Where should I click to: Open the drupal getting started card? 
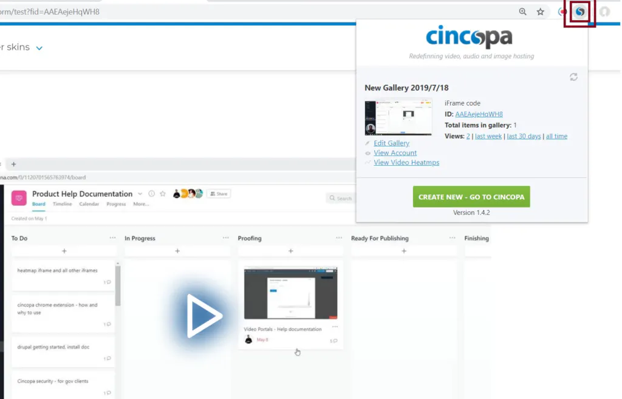tap(63, 352)
